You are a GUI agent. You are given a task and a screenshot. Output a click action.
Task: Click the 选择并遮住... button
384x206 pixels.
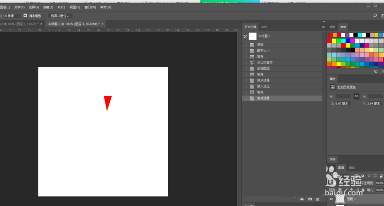click(x=60, y=16)
